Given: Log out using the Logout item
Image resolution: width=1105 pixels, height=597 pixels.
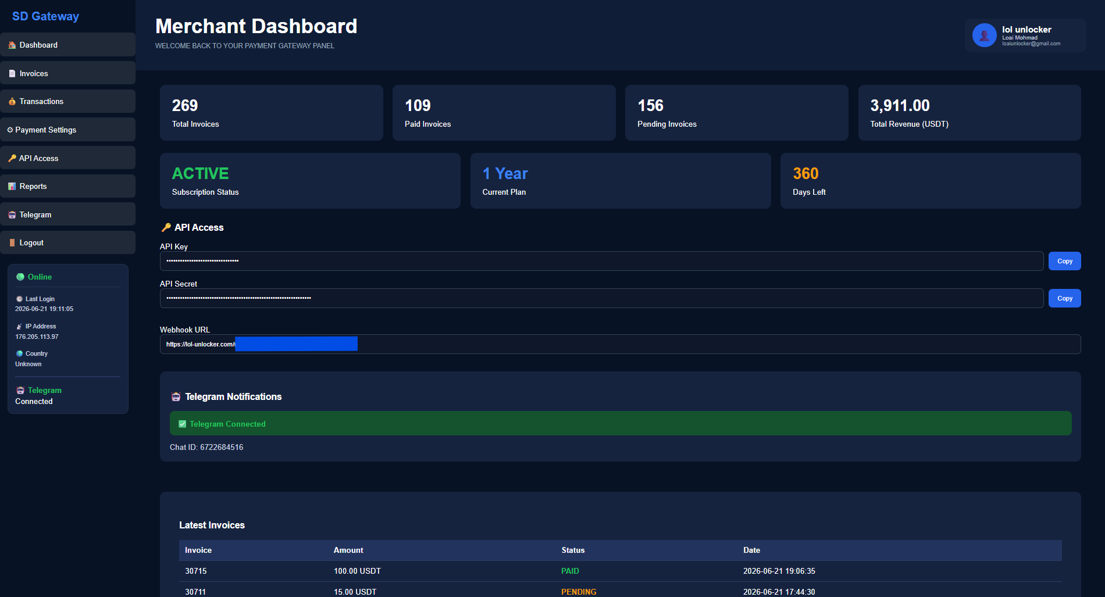Looking at the screenshot, I should pos(67,242).
